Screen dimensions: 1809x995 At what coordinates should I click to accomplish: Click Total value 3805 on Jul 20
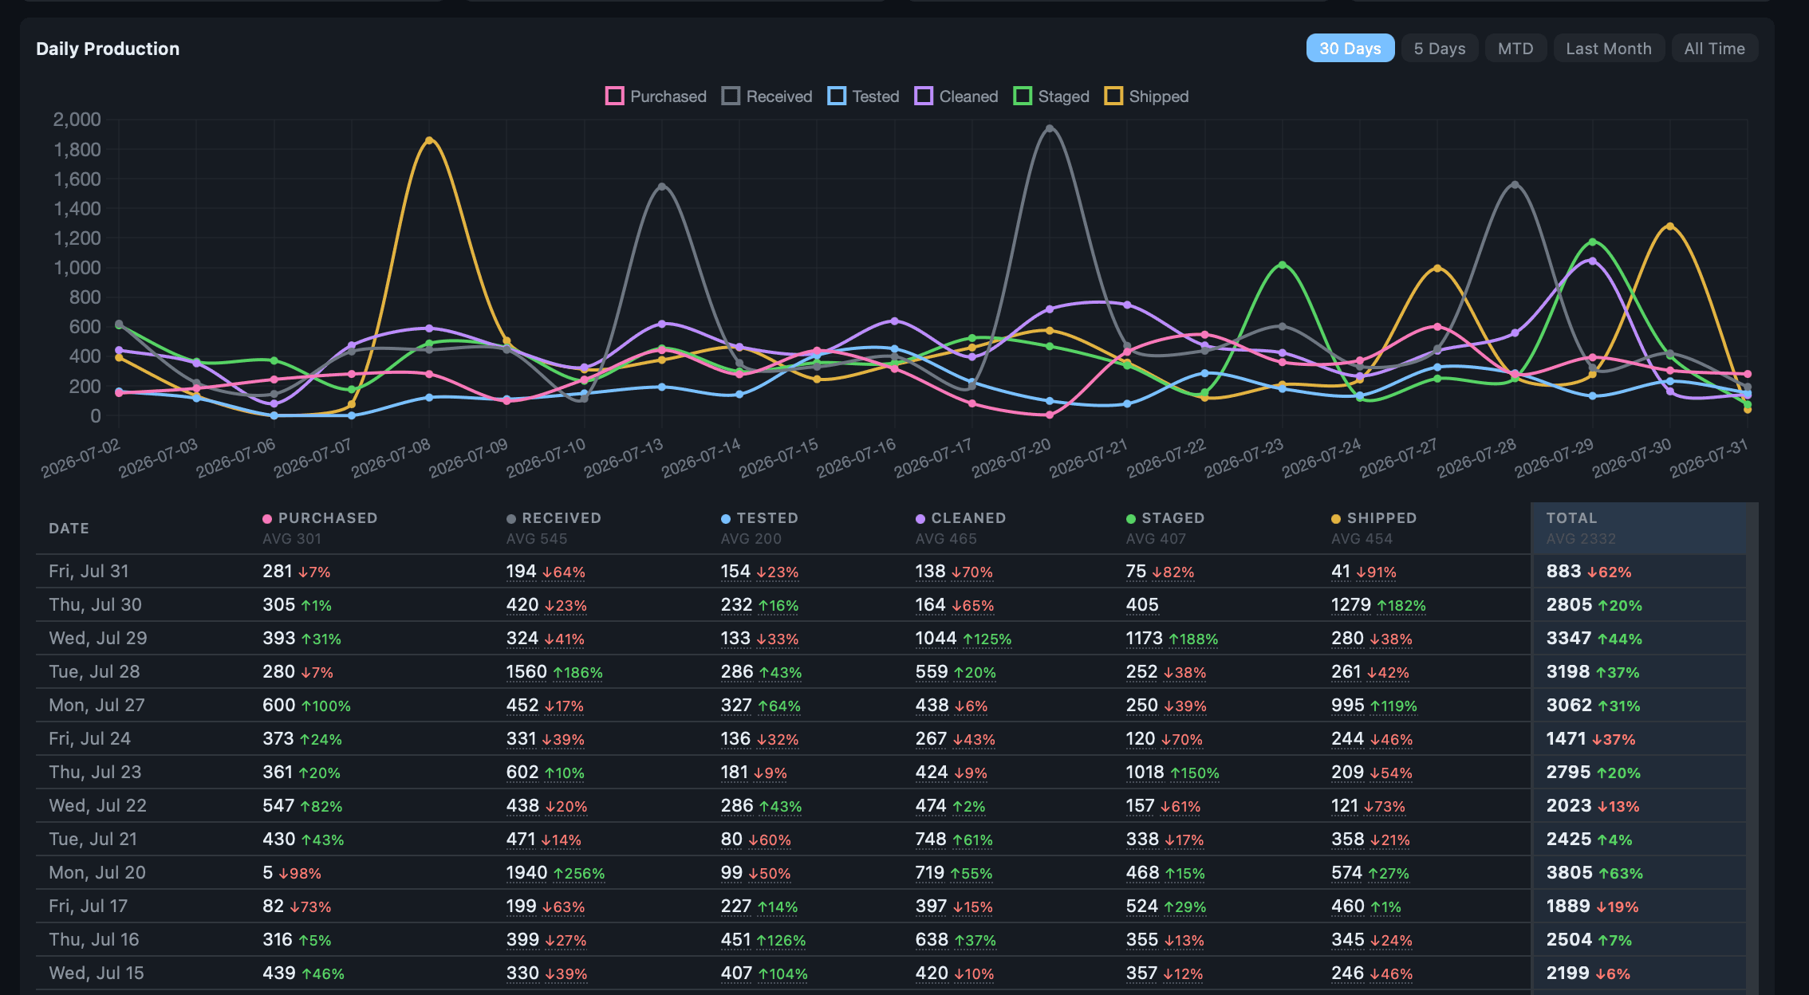point(1569,873)
